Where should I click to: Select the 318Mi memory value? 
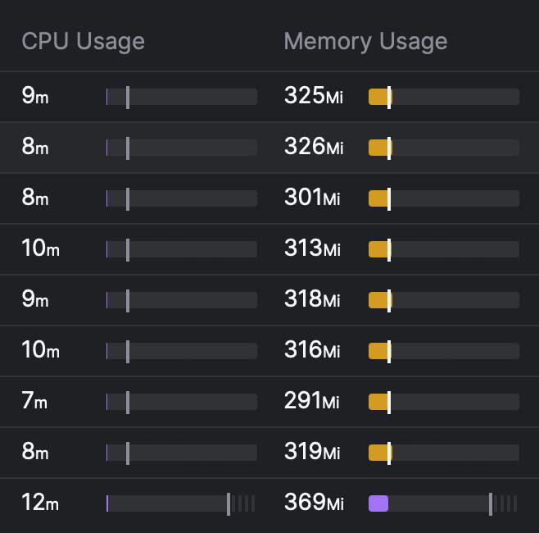pyautogui.click(x=313, y=300)
